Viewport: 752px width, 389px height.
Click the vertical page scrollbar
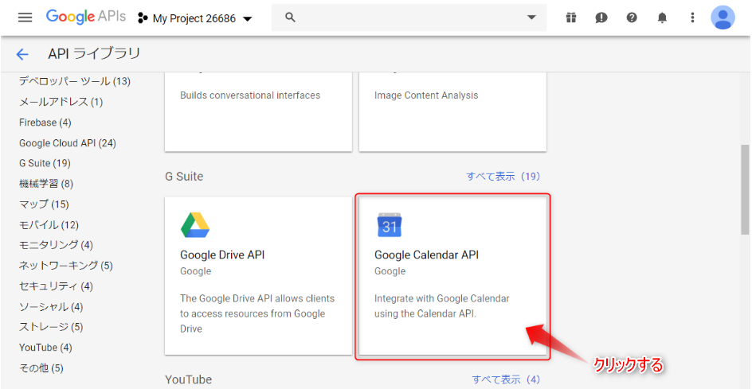coord(746,188)
